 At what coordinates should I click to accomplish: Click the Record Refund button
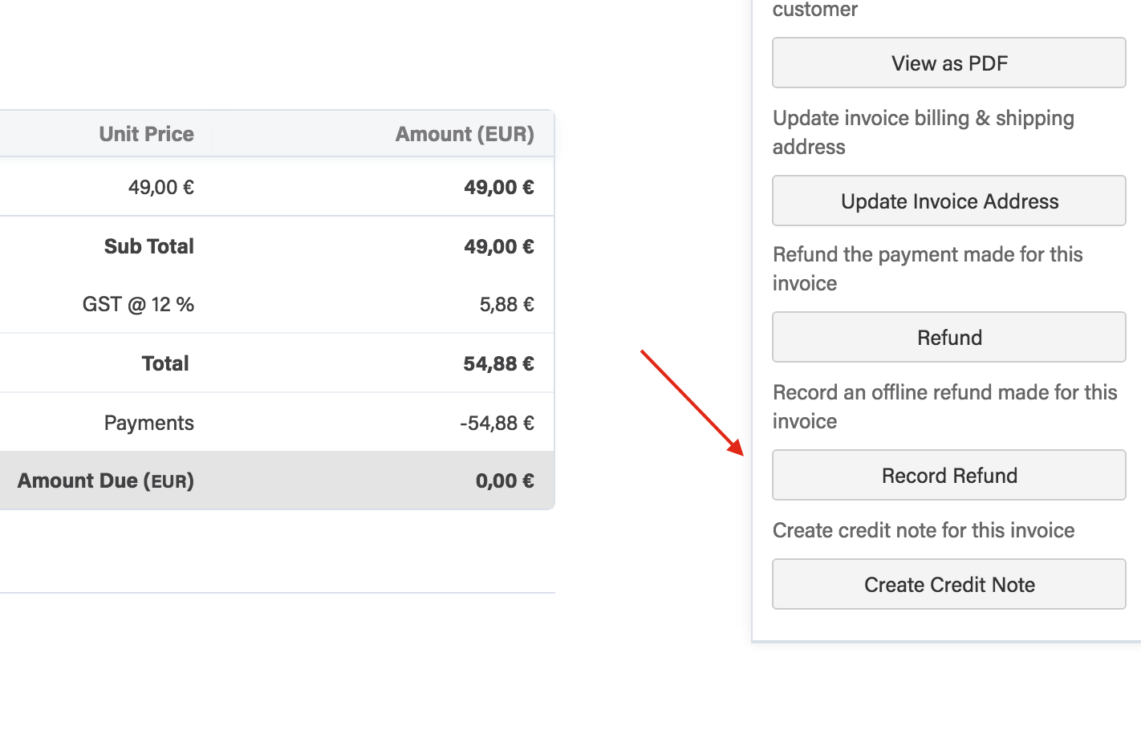[948, 475]
